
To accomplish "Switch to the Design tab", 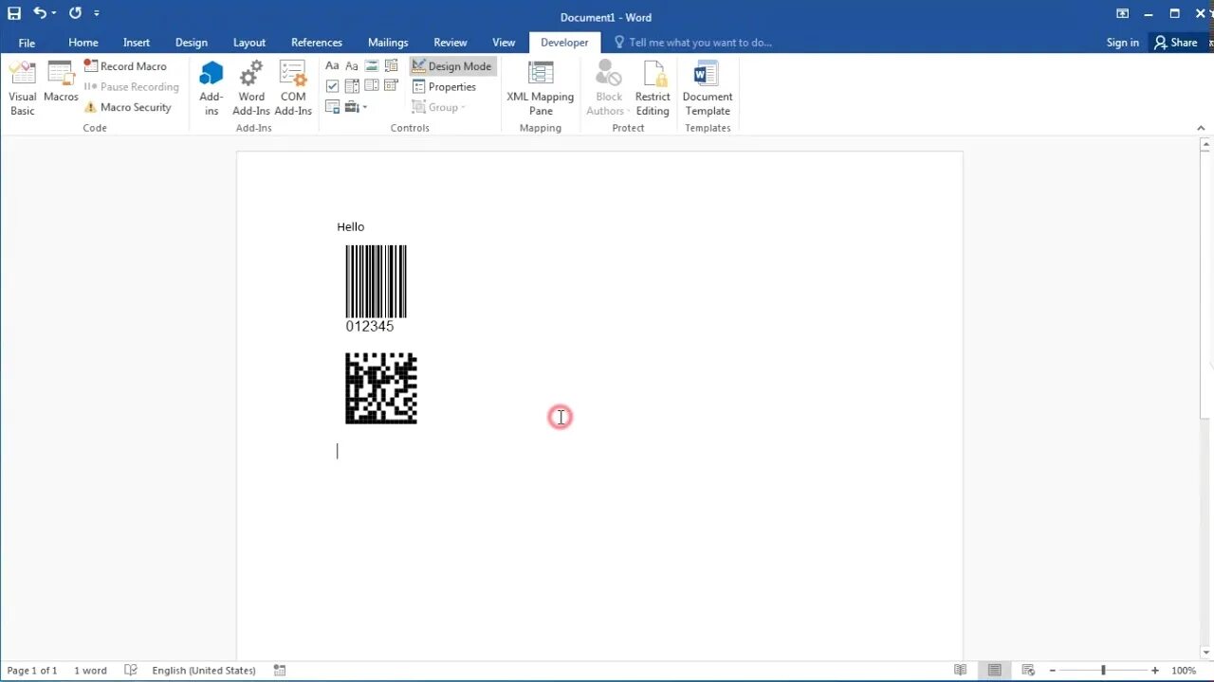I will coord(192,43).
